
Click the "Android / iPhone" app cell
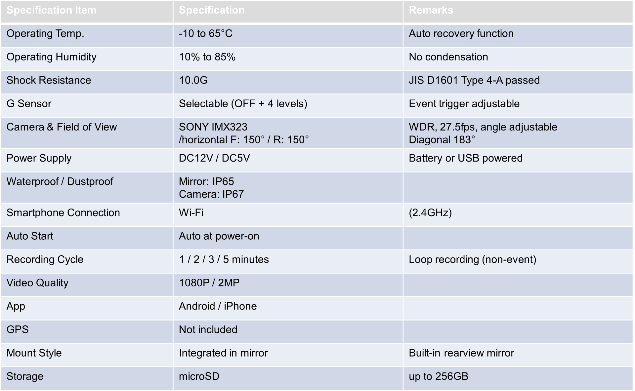(218, 306)
